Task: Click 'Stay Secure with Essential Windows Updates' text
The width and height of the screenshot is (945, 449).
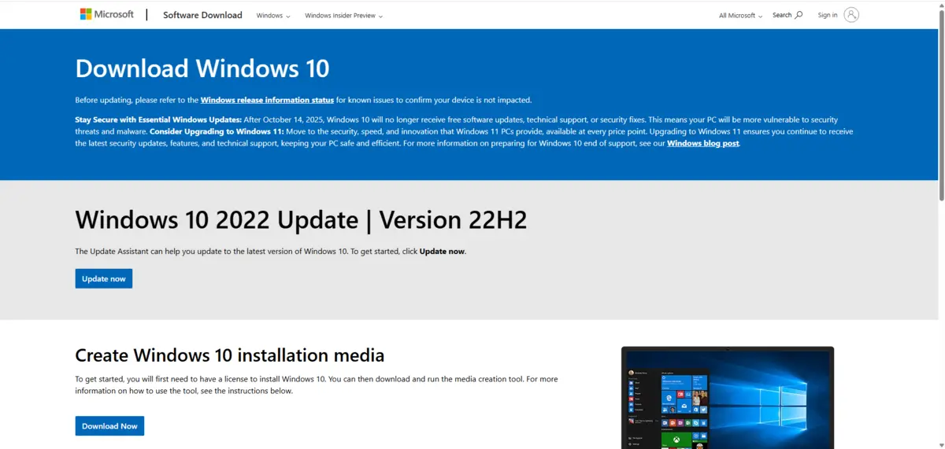Action: [158, 120]
